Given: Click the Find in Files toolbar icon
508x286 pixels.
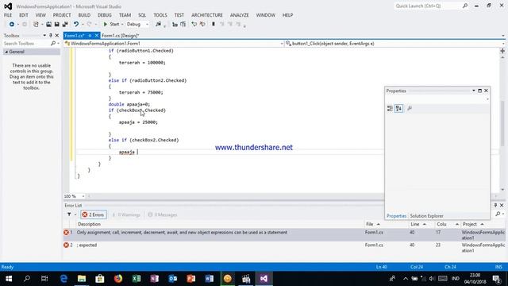Looking at the screenshot, I should (158, 25).
